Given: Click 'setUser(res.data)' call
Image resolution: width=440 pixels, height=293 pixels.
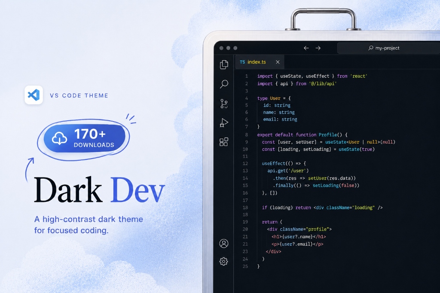Looking at the screenshot, I should (x=332, y=178).
